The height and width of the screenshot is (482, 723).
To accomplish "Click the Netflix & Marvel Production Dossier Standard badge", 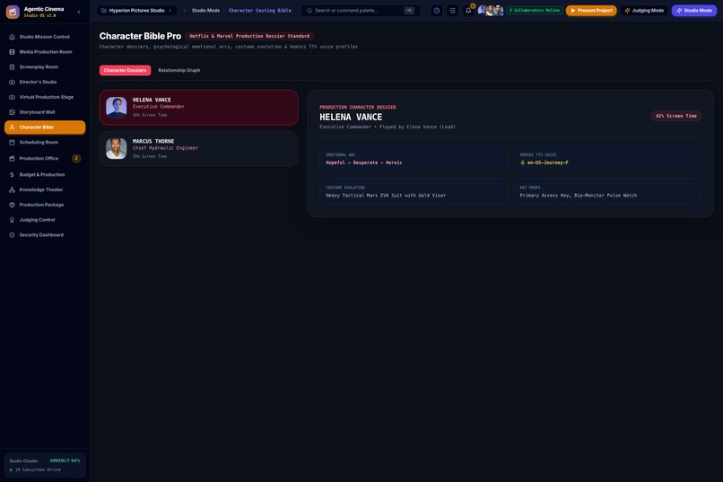I will click(x=249, y=36).
